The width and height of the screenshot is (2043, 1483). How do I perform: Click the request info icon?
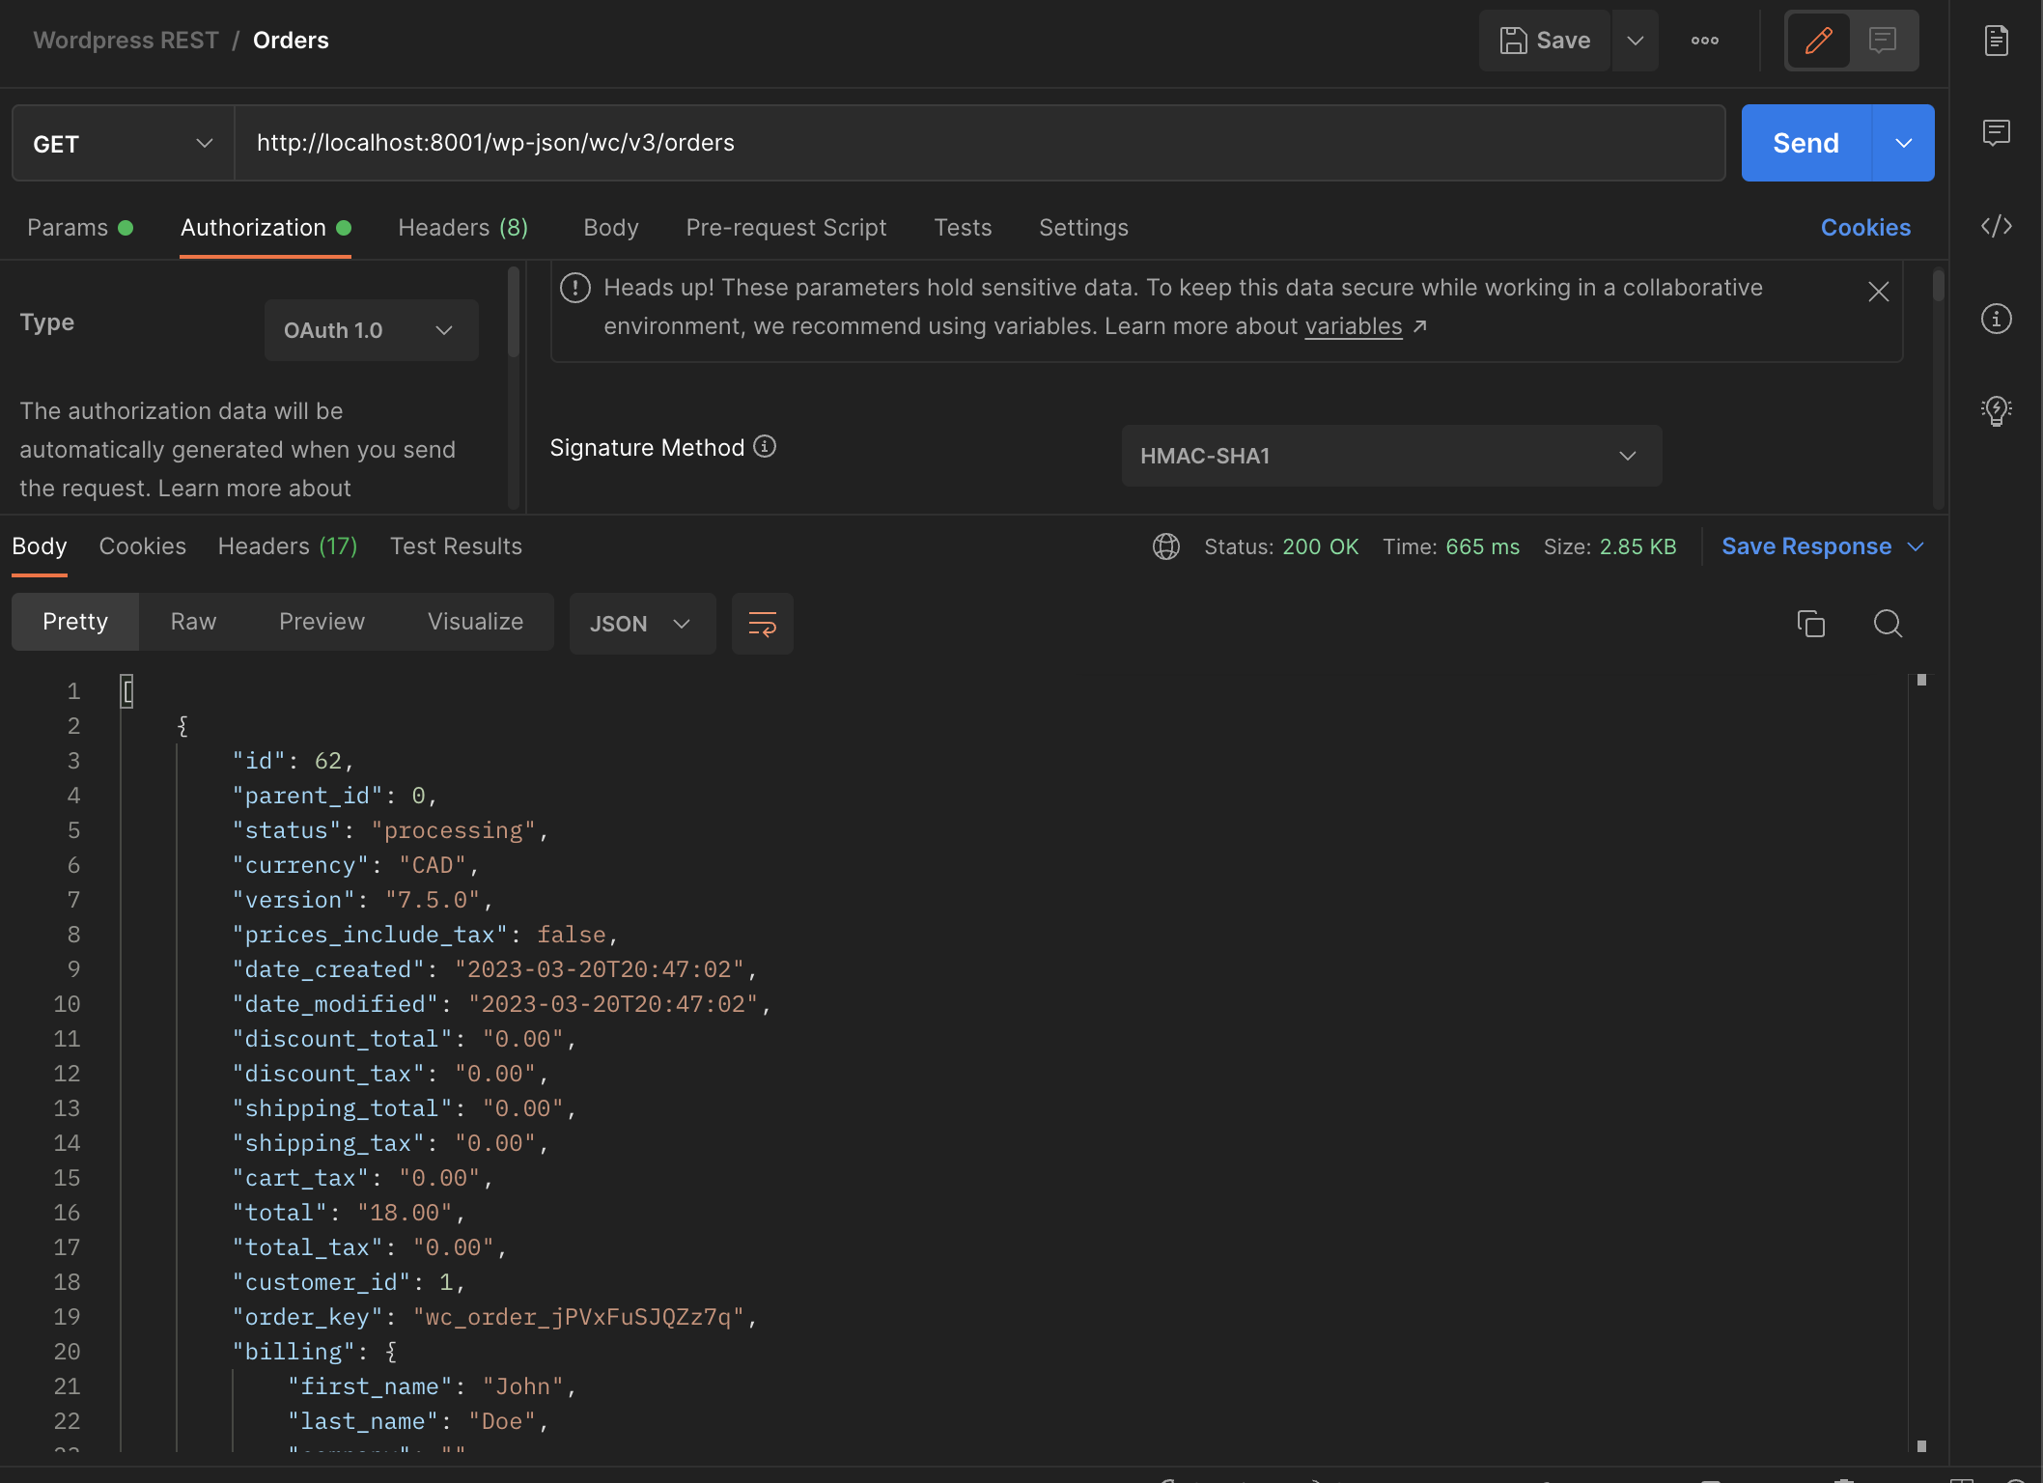point(1996,319)
